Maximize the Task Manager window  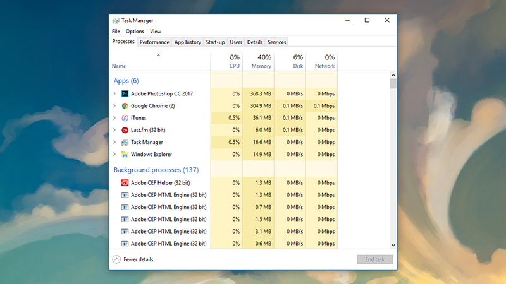367,20
